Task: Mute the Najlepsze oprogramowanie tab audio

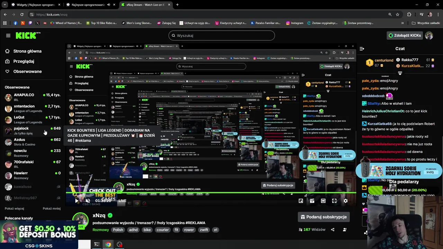Action: click(x=109, y=5)
